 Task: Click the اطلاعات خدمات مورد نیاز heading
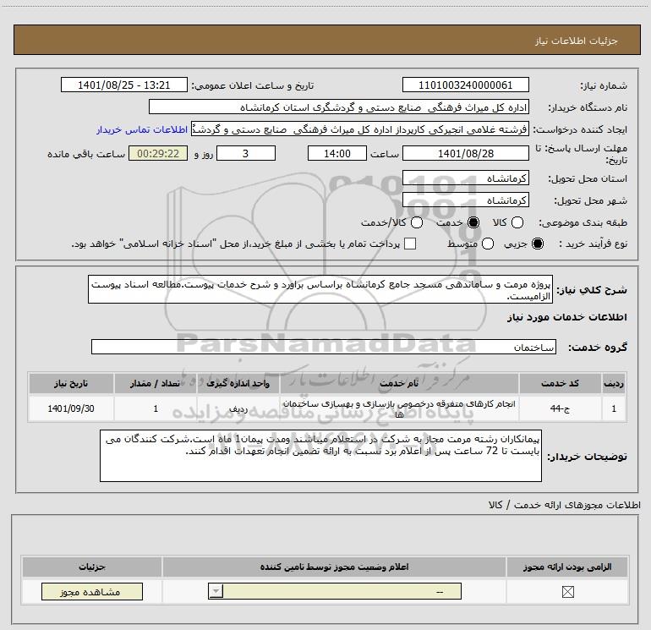point(566,317)
